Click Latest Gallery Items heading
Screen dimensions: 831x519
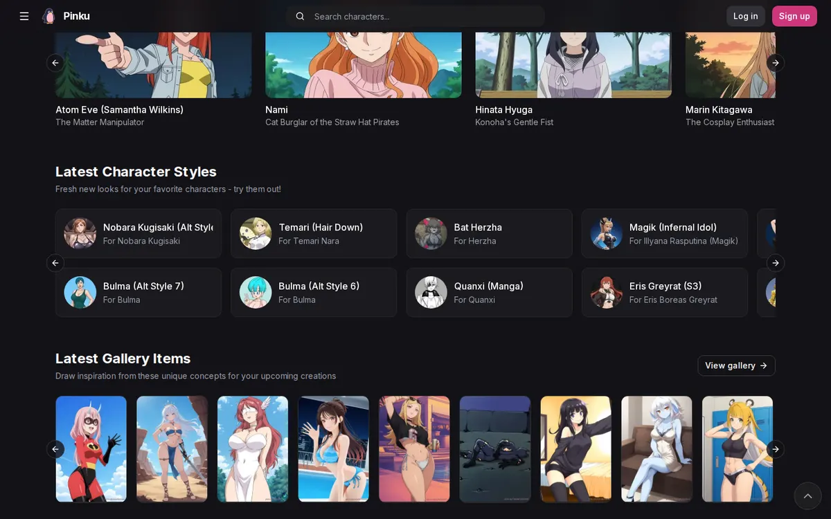click(123, 358)
